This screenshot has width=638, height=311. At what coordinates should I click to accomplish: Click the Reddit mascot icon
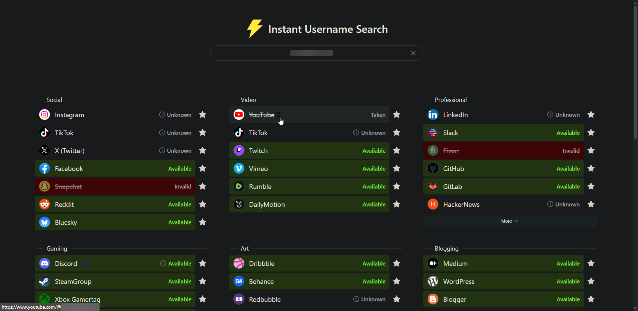coord(45,204)
